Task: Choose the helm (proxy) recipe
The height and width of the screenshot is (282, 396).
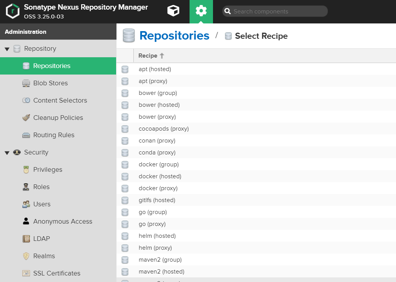Action: (256, 248)
